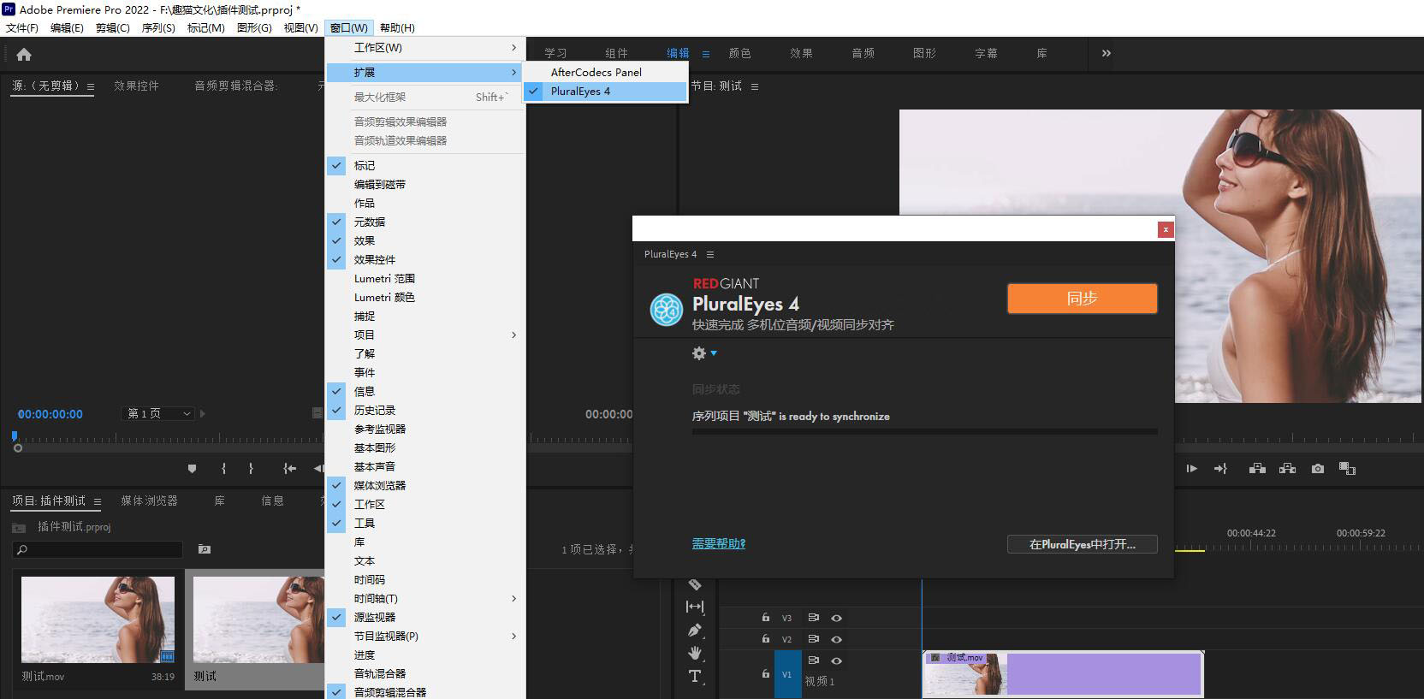Click Add Marker in source monitor
The width and height of the screenshot is (1424, 699).
[192, 469]
